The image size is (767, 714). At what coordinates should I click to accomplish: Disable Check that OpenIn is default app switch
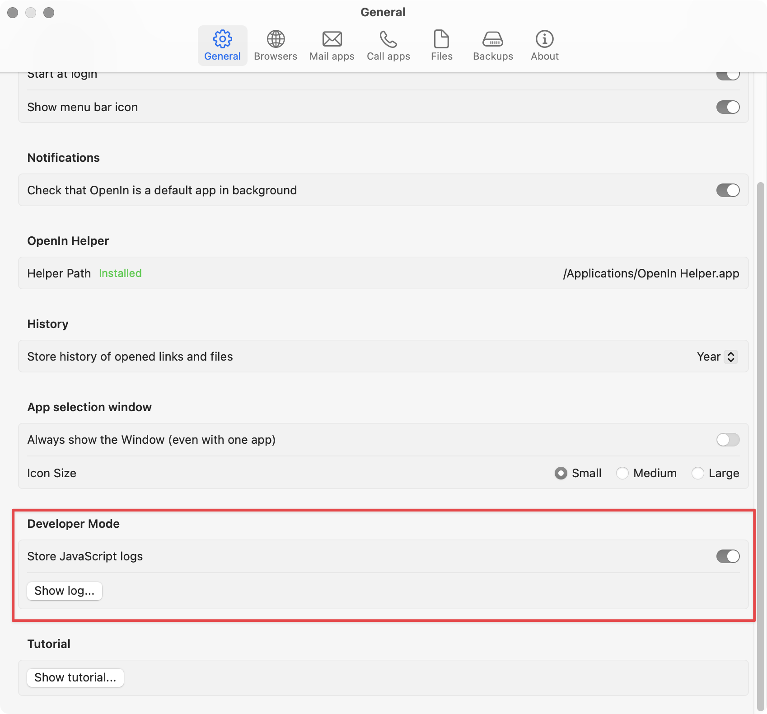(728, 190)
